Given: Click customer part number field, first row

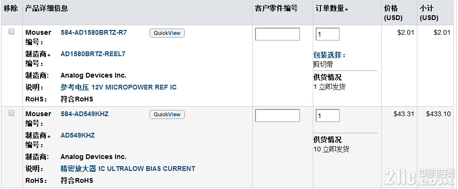Looking at the screenshot, I should click(277, 34).
